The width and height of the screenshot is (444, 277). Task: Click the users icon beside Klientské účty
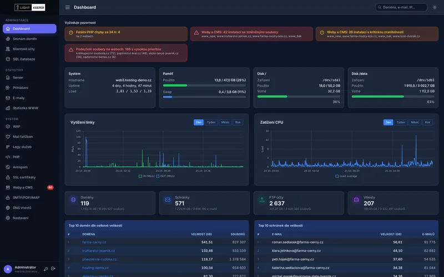point(8,49)
